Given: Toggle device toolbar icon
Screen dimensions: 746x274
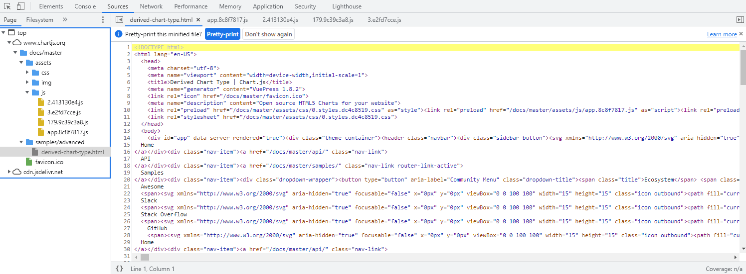Looking at the screenshot, I should click(20, 6).
